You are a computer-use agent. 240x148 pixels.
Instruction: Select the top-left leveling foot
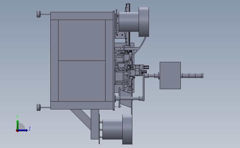tap(39, 14)
